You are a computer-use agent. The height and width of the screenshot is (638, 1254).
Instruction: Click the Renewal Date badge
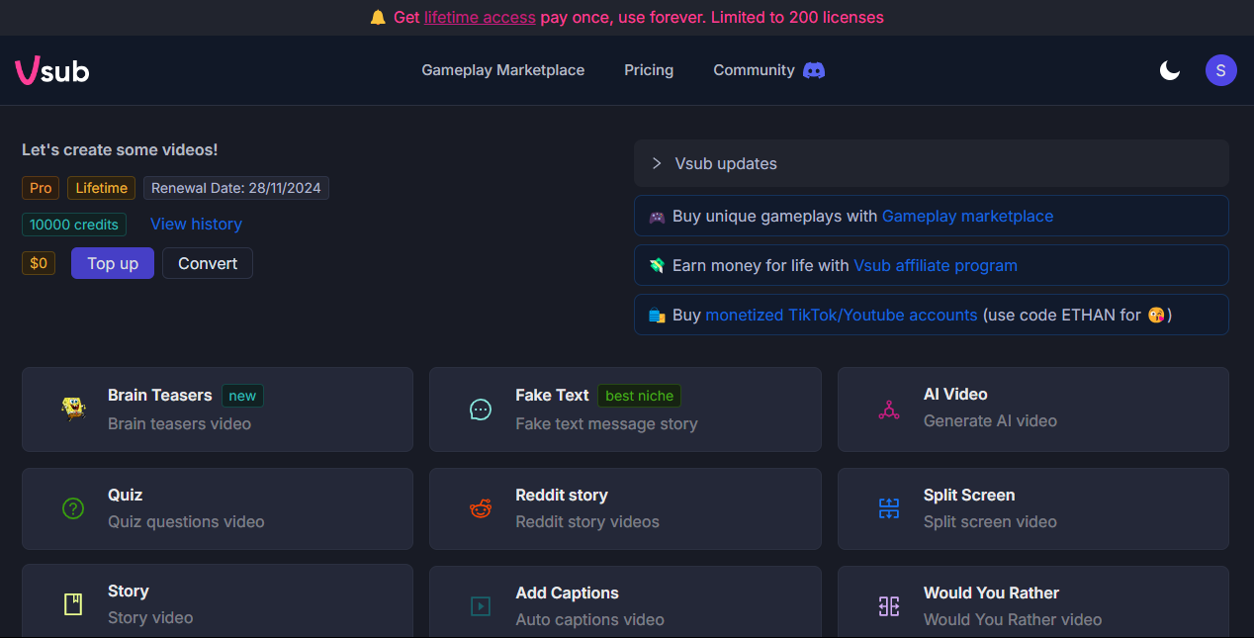[236, 188]
